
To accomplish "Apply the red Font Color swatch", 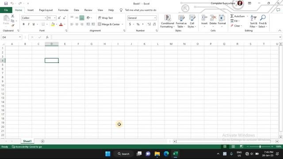I will coord(61,24).
